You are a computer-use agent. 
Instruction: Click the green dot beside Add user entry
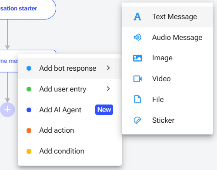(x=29, y=89)
